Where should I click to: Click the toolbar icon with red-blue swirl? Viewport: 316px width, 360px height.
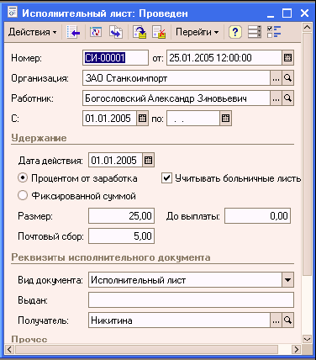96,32
